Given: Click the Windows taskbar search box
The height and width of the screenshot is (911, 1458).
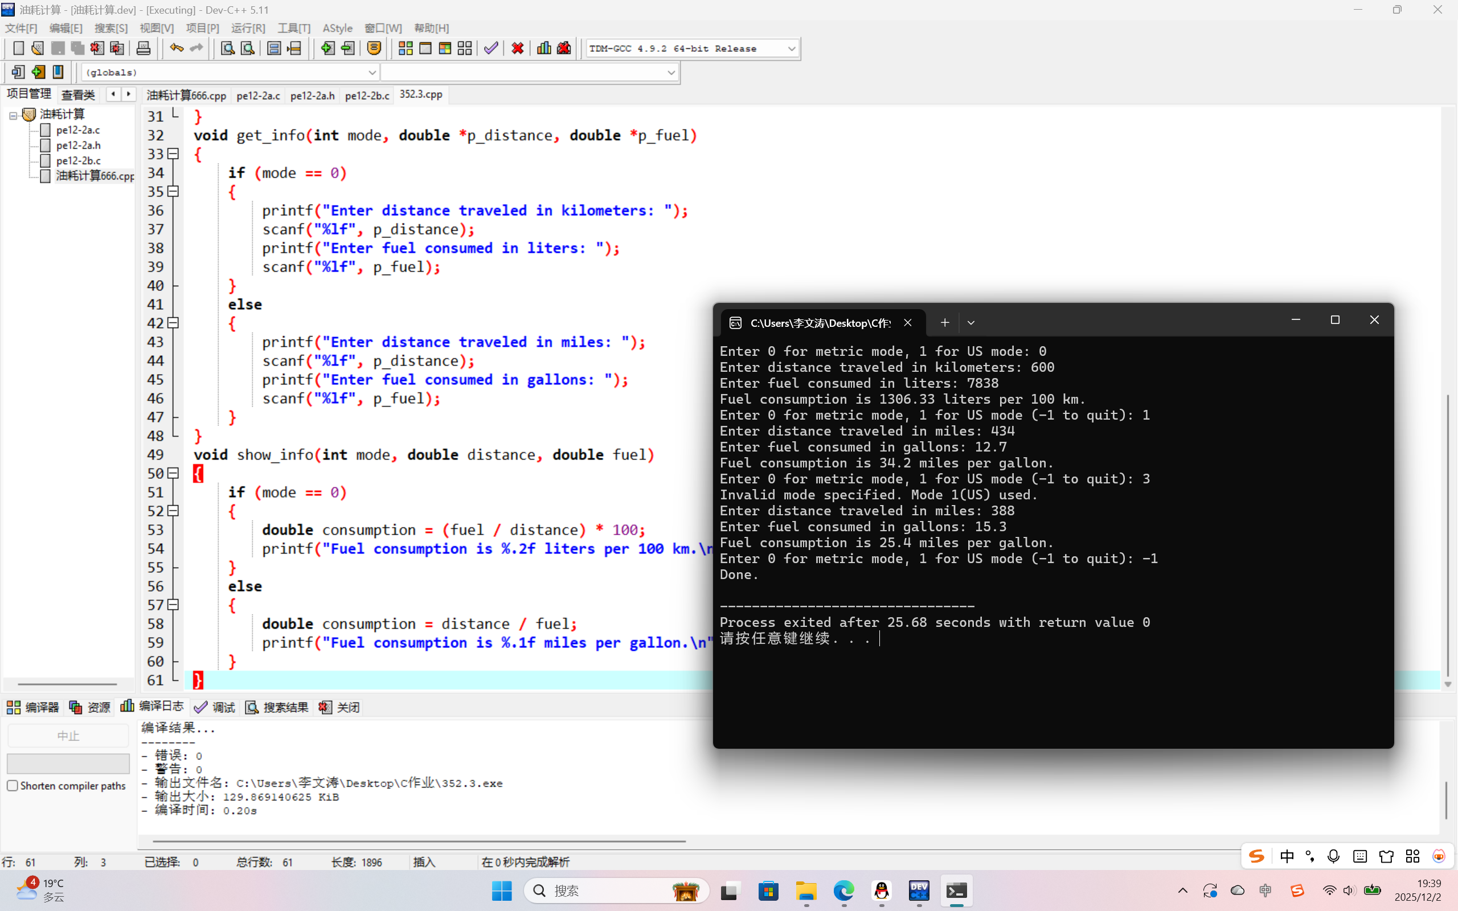Looking at the screenshot, I should coord(603,891).
